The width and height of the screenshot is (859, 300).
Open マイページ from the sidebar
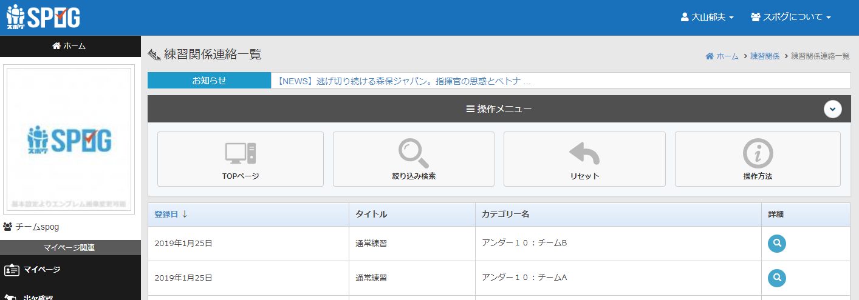click(42, 270)
